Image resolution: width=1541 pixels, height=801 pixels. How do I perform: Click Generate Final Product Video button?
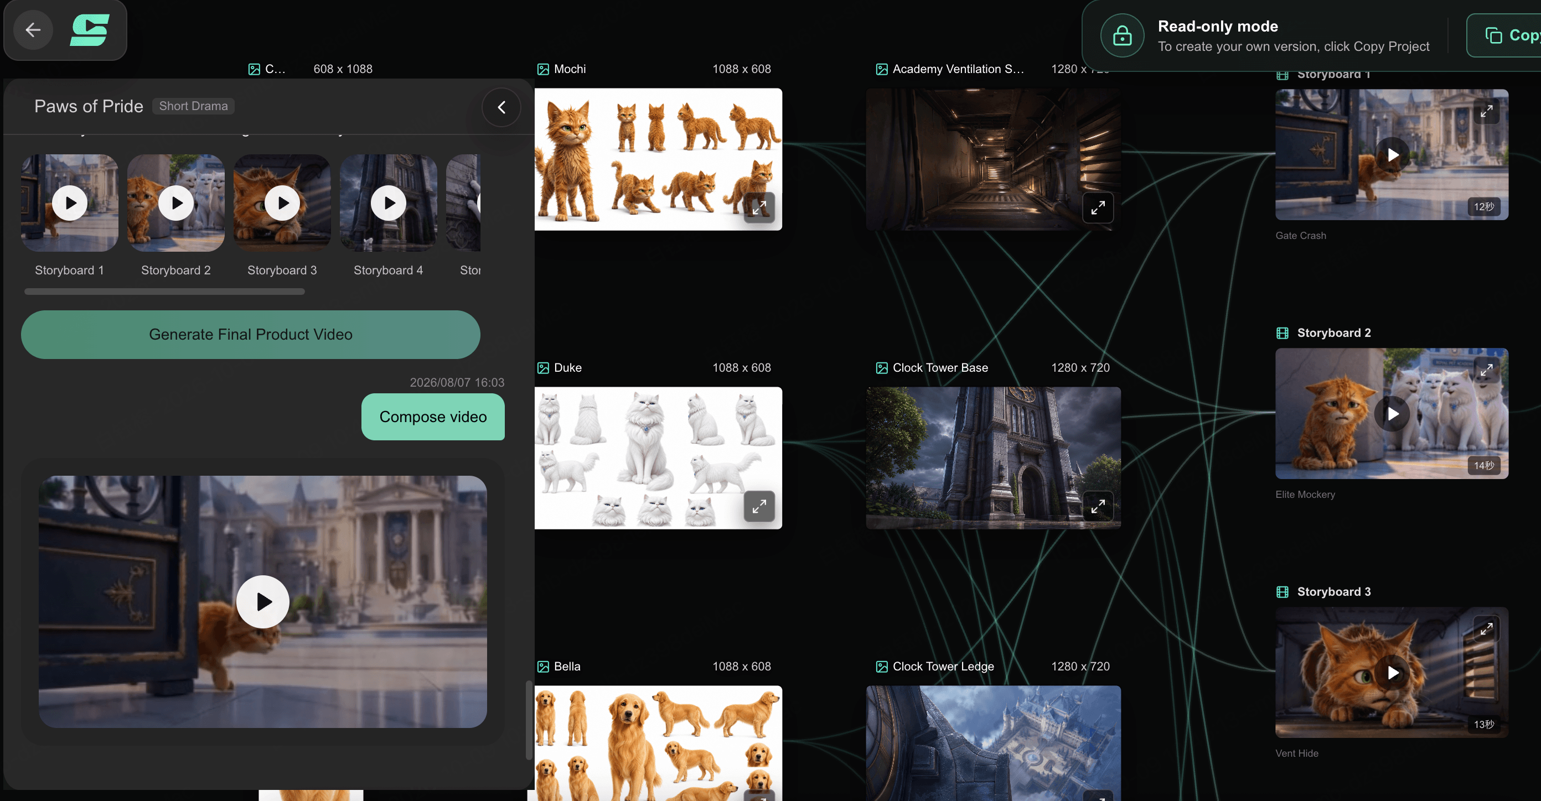pyautogui.click(x=251, y=334)
